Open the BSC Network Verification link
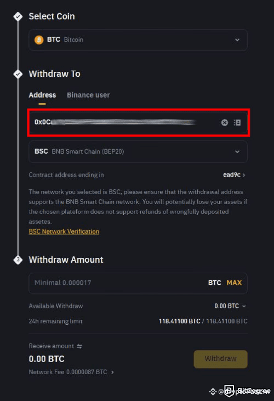 (x=64, y=231)
